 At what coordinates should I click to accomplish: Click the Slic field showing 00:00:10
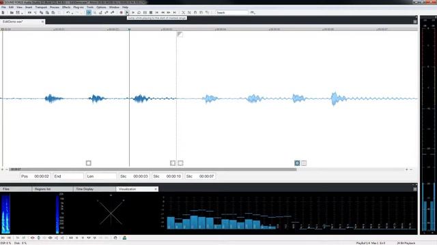pyautogui.click(x=167, y=176)
